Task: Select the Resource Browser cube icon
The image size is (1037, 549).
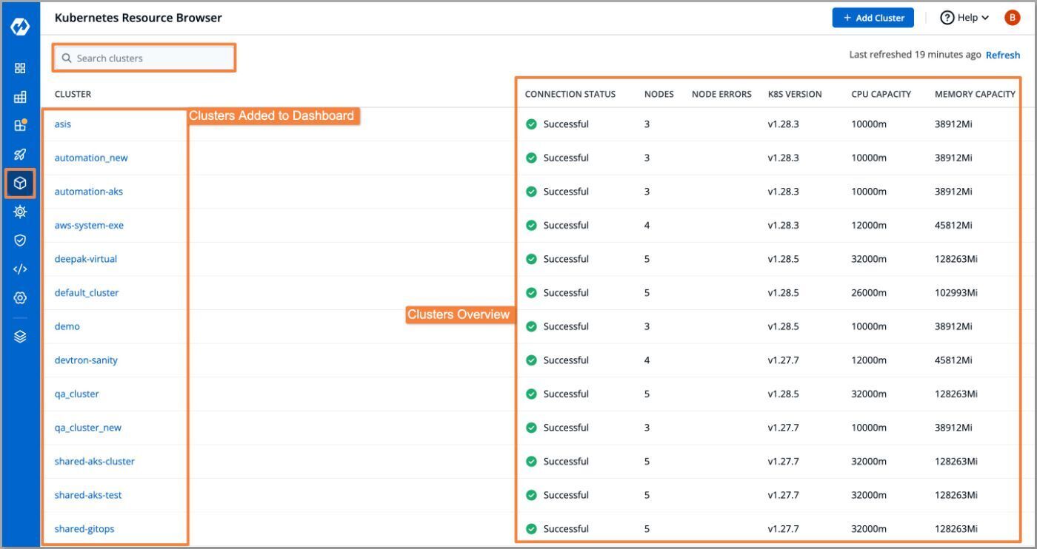Action: tap(20, 183)
